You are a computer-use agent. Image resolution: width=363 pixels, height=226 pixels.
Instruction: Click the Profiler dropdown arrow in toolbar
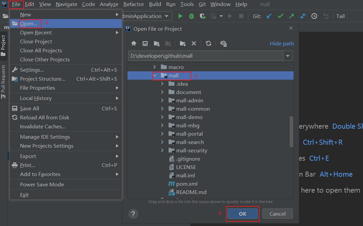(x=221, y=16)
